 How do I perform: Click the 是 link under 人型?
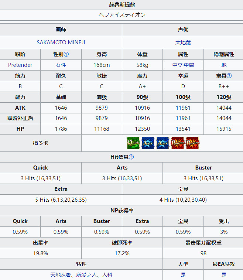[183, 275]
